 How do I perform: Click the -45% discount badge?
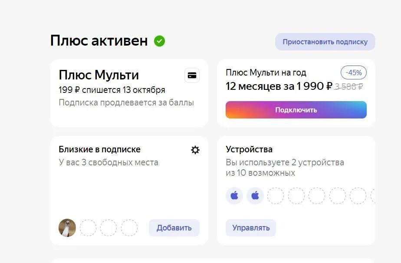354,73
